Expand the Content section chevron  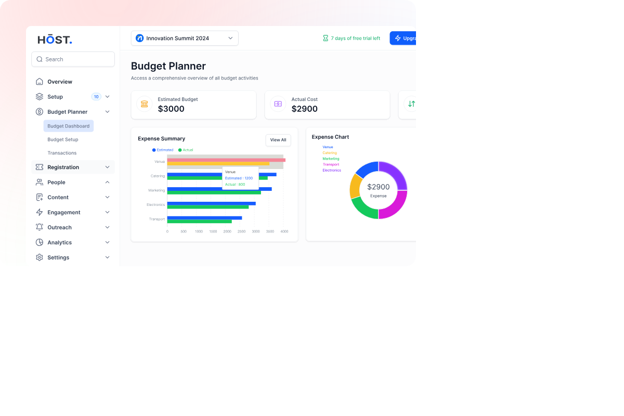click(x=108, y=197)
